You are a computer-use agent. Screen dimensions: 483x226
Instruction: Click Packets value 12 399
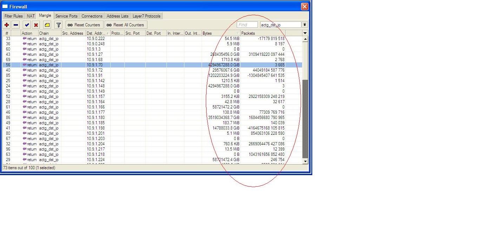(x=278, y=149)
